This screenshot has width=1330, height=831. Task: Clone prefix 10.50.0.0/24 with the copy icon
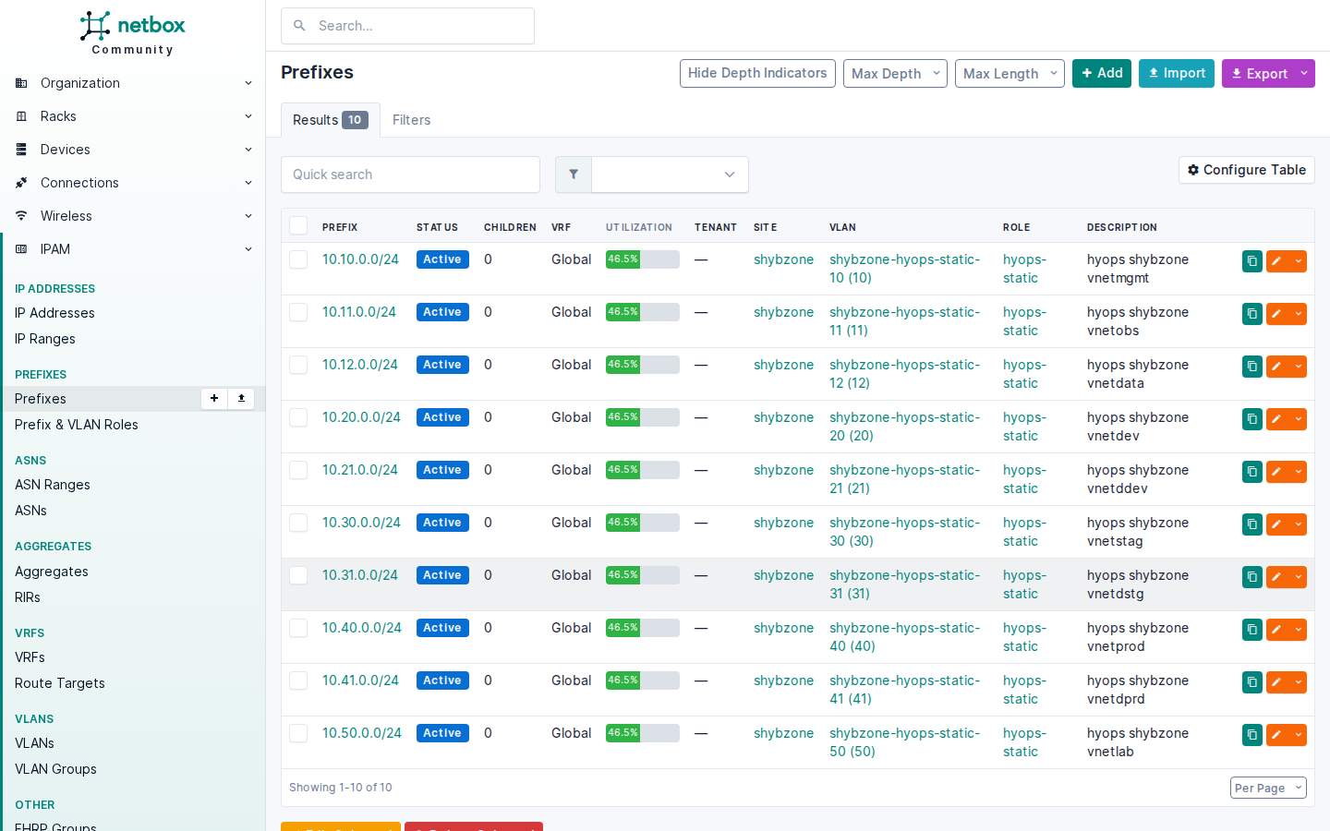coord(1252,735)
